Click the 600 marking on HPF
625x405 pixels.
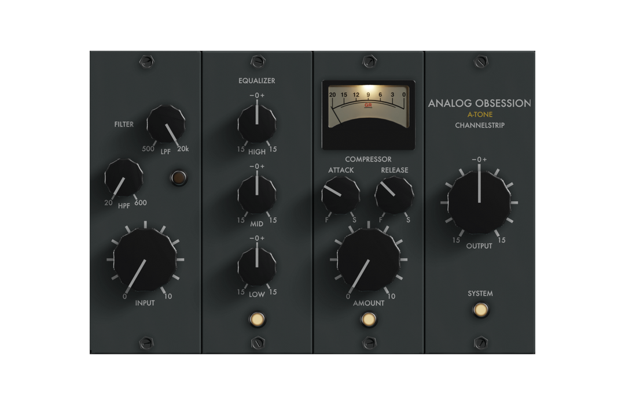pyautogui.click(x=140, y=203)
